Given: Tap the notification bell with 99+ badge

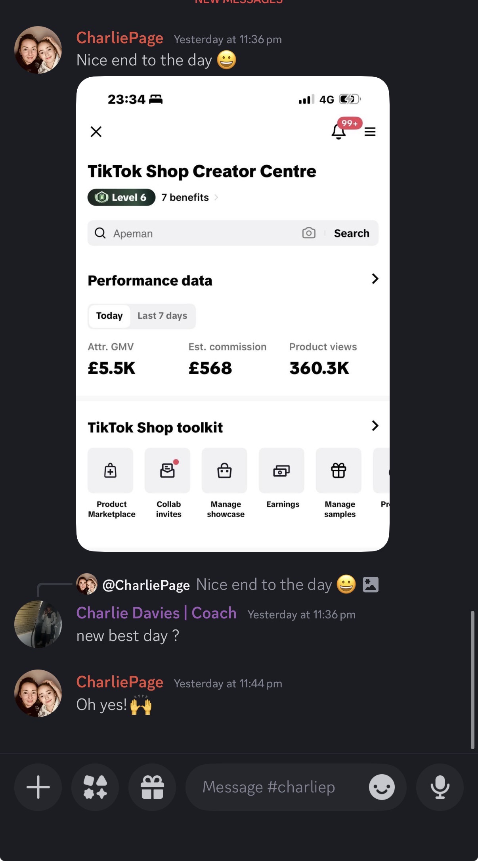Looking at the screenshot, I should coord(339,131).
